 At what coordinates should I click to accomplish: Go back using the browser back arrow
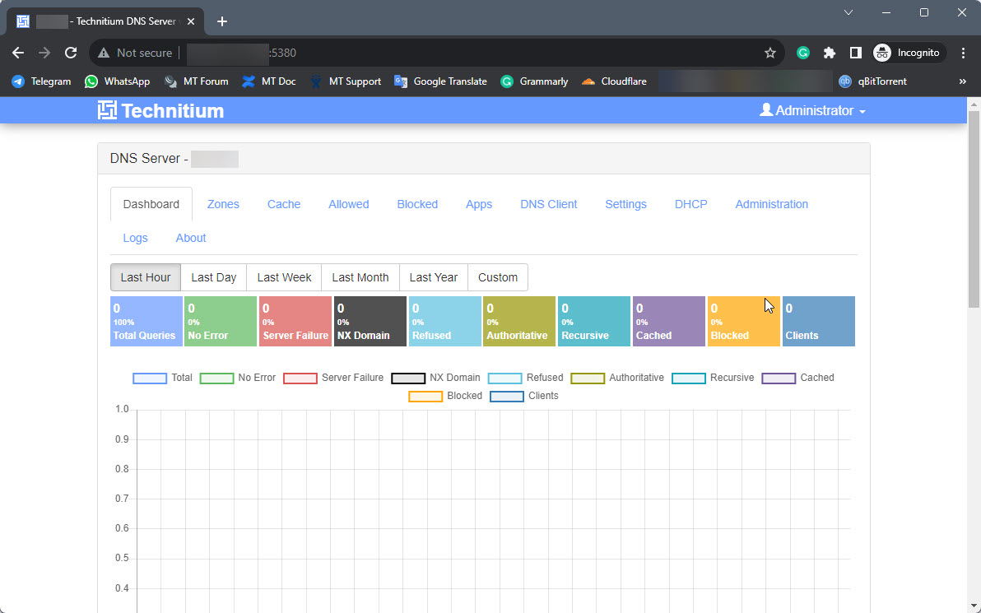(18, 53)
